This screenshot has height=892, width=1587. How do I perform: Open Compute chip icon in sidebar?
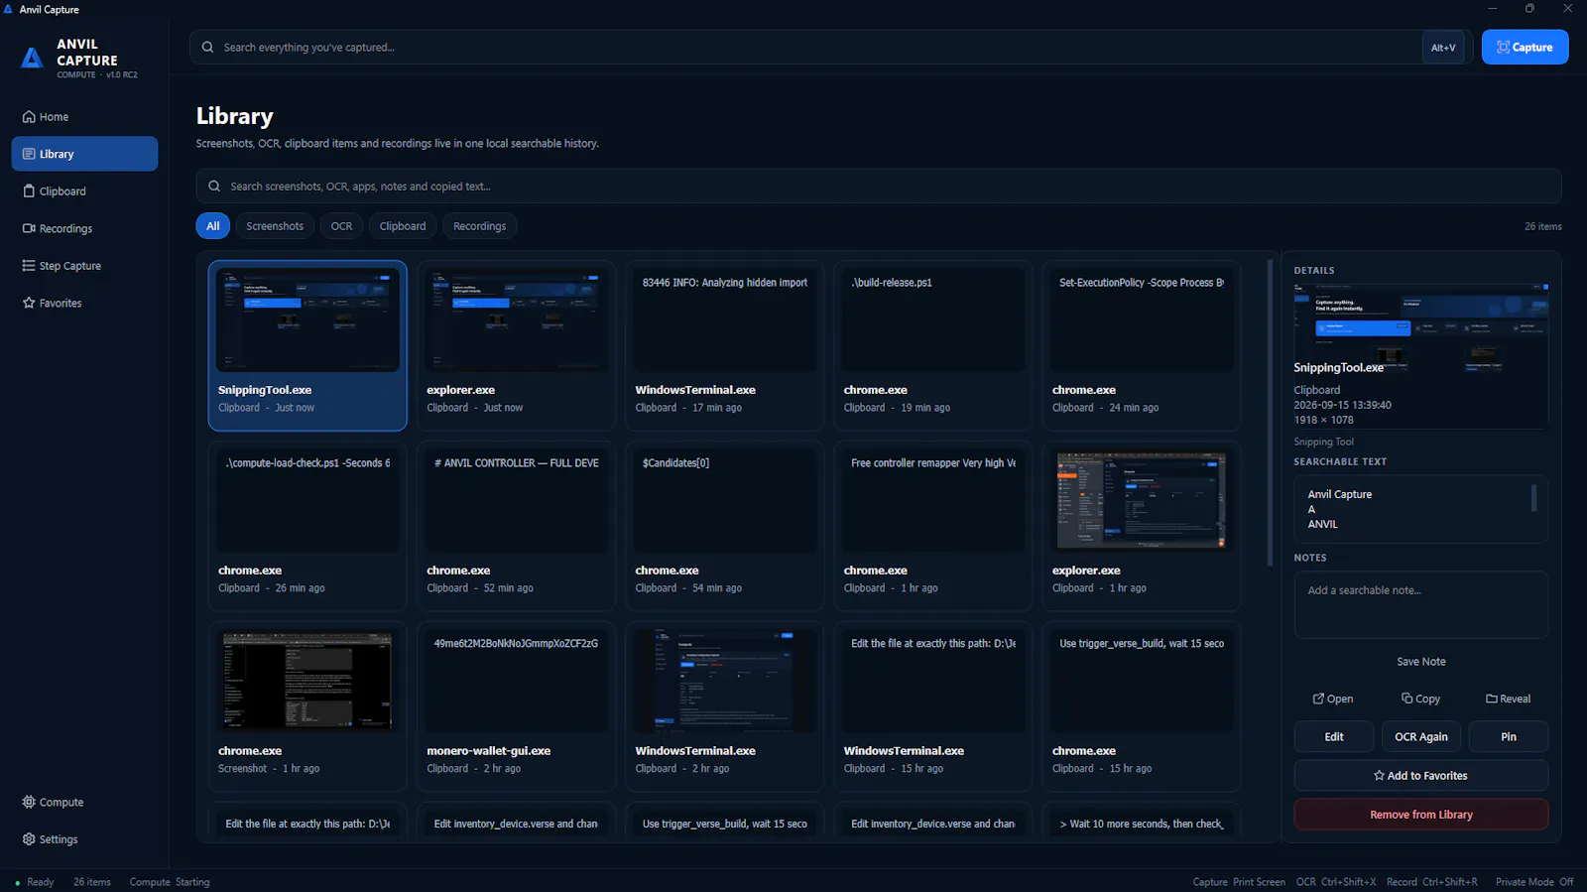click(29, 802)
